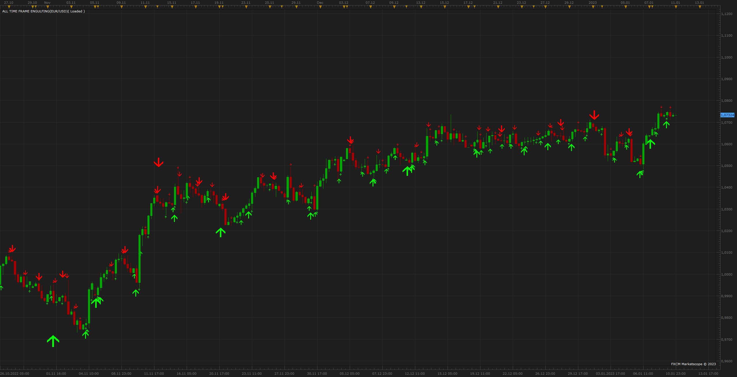Click the 15.12 05:00 time label
The image size is (737, 377).
447,374
